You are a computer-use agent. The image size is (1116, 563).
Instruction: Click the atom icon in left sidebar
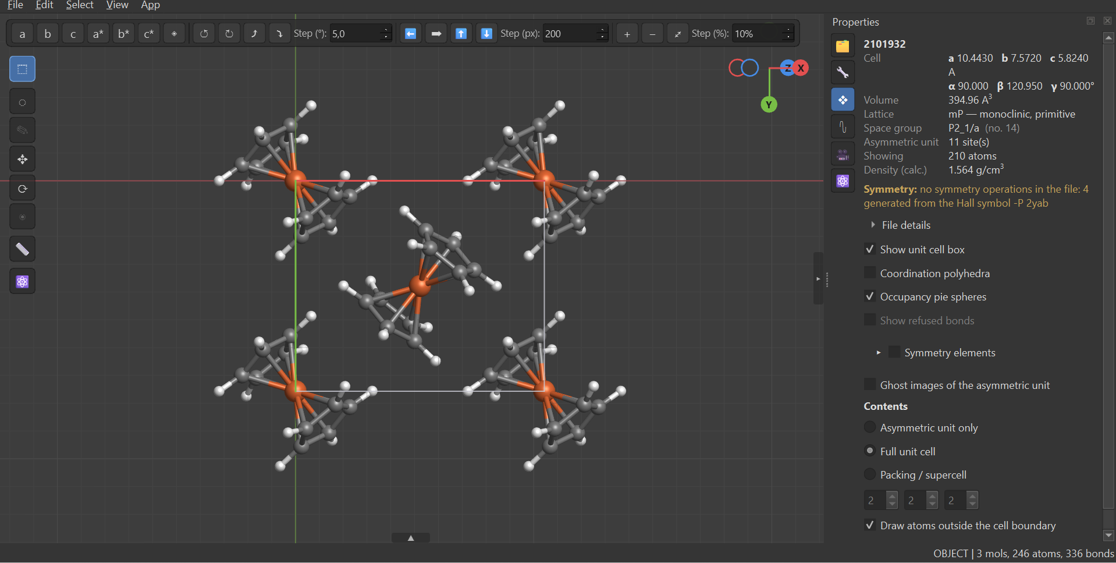[23, 282]
